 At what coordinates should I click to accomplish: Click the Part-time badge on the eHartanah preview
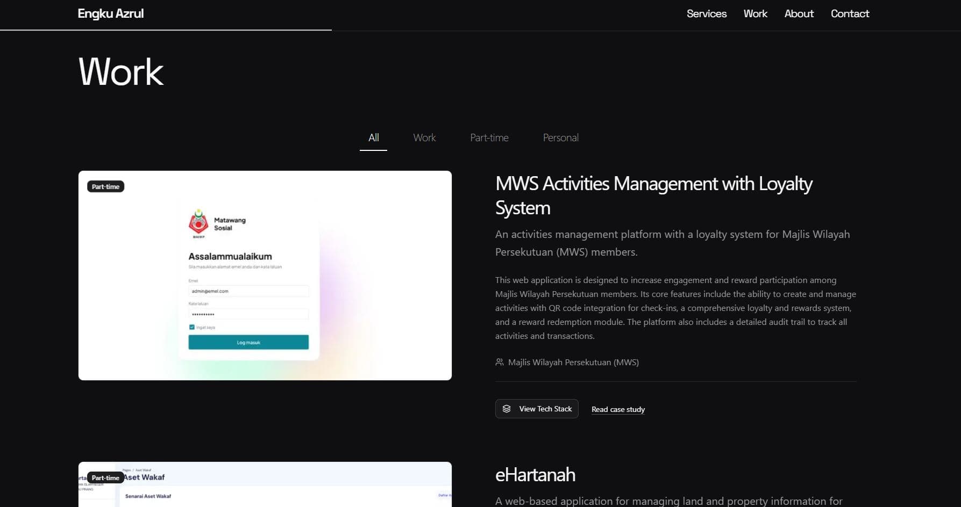click(x=105, y=477)
